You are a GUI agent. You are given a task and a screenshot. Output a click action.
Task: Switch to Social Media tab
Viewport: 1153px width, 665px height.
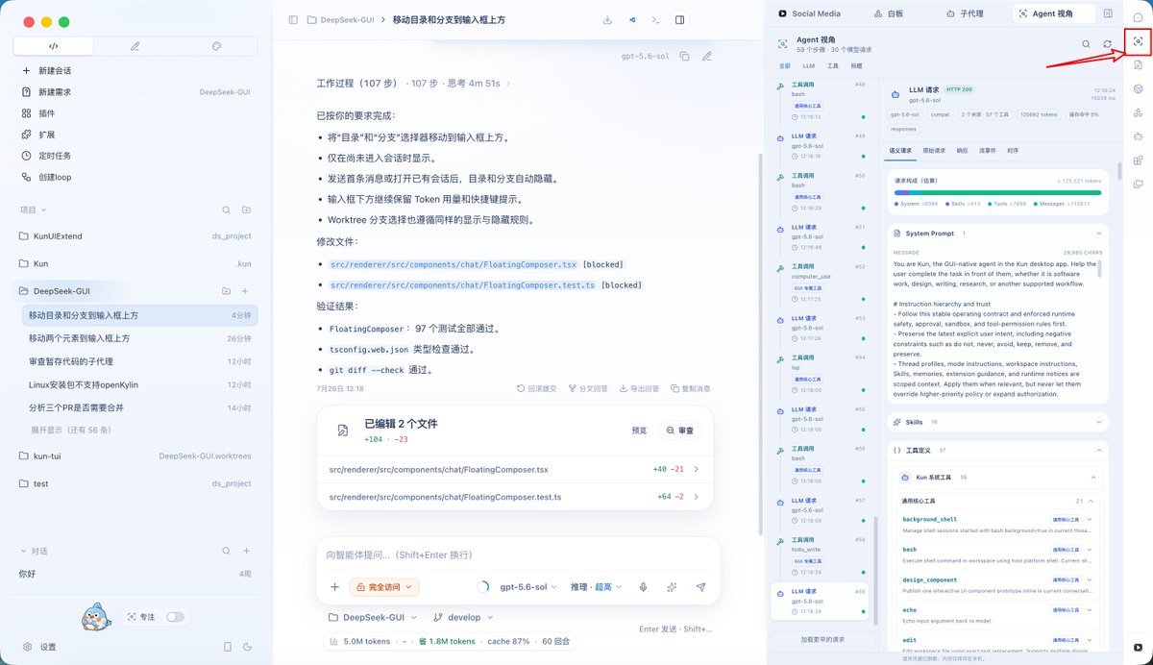[809, 14]
